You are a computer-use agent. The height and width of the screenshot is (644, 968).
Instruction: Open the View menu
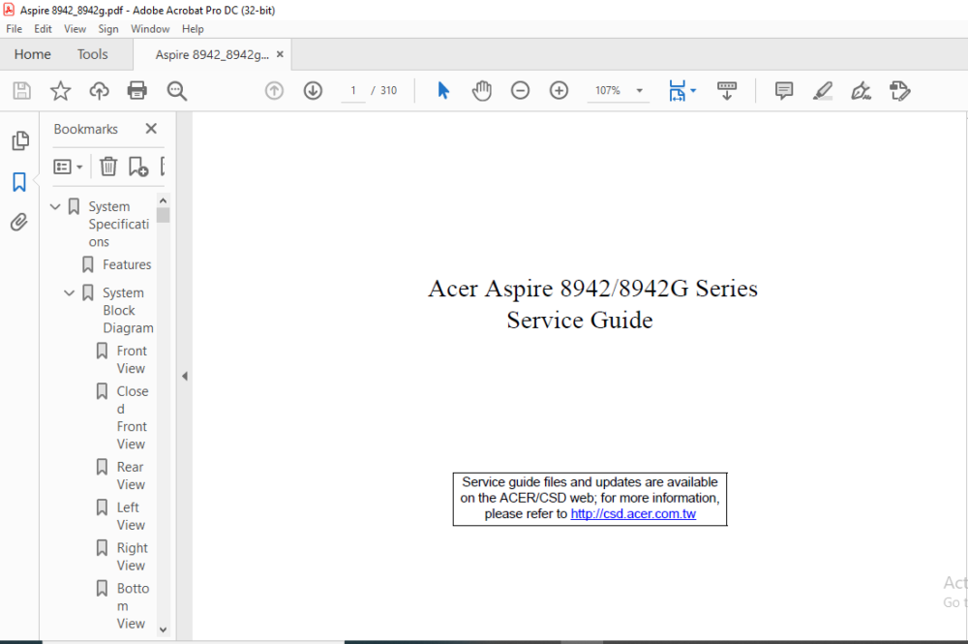pos(75,29)
